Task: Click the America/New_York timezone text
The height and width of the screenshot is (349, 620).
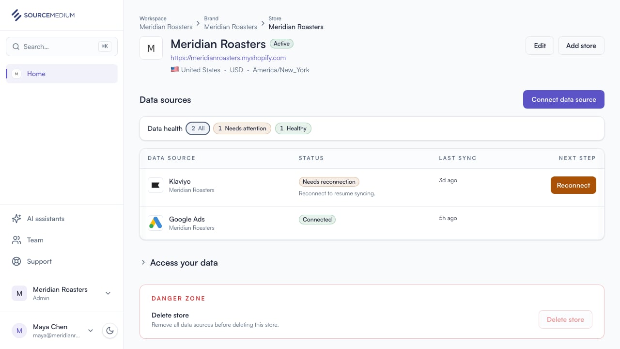Action: point(281,70)
